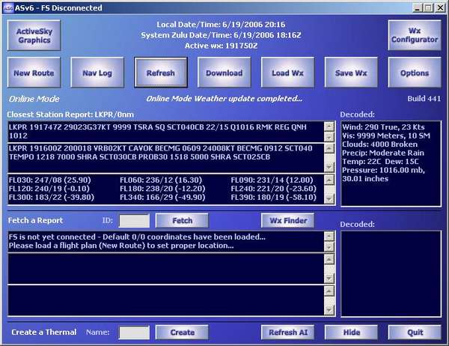Click down arrow of the bottom empty report box scrollbar
Screen dimensions: 449x346
(329, 310)
